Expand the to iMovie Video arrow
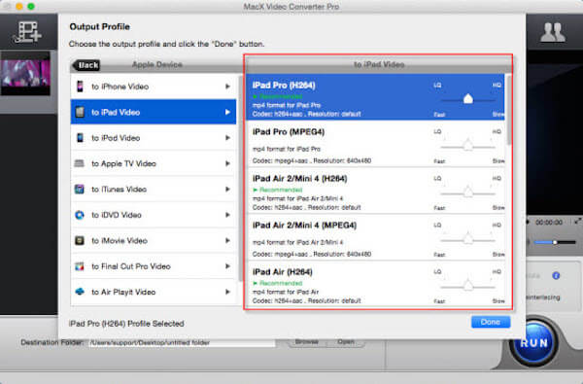The image size is (583, 384). coord(227,240)
